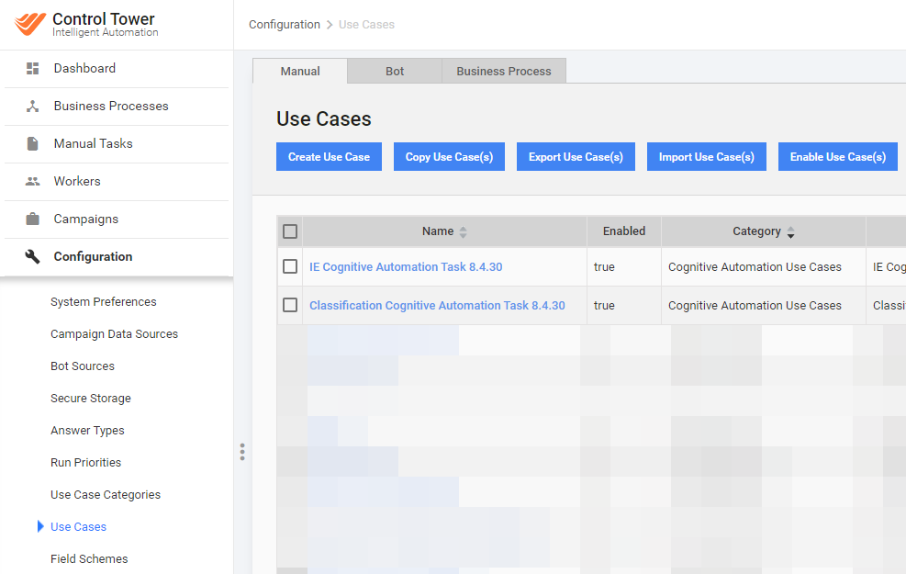This screenshot has height=574, width=906.
Task: Click the Name column header text
Action: tap(438, 231)
